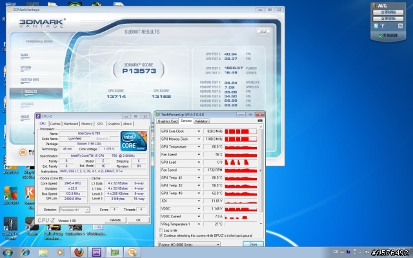Viewport: 413px width, 258px height.
Task: Click second AVG gadget button
Action: (x=388, y=19)
